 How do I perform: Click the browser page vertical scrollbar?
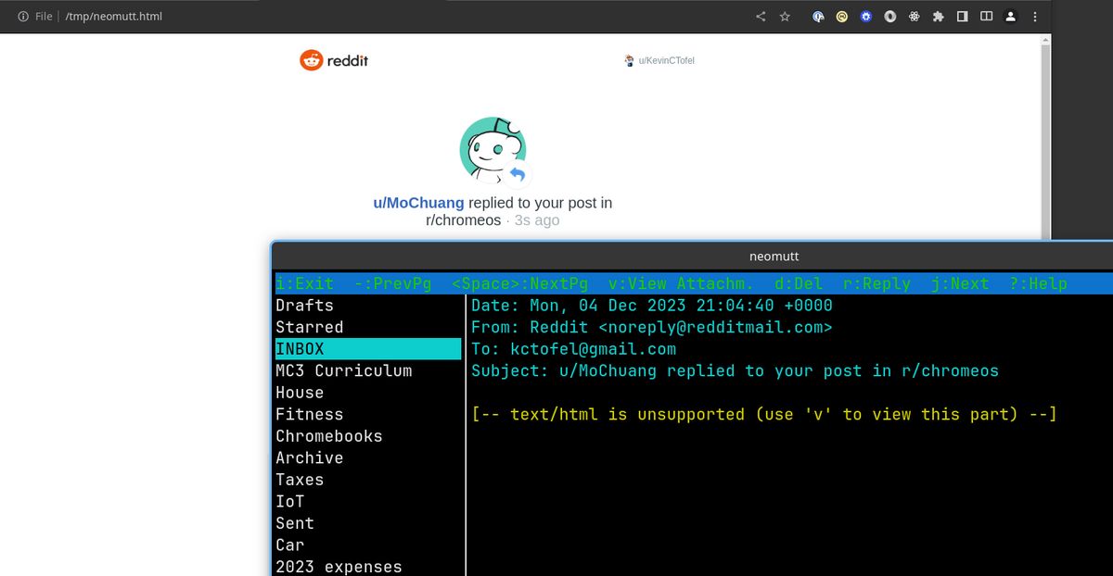(x=1045, y=139)
